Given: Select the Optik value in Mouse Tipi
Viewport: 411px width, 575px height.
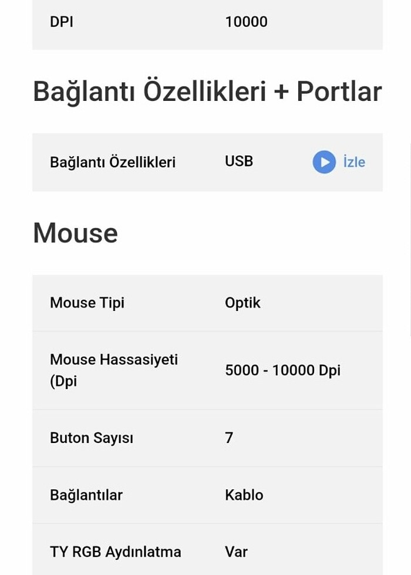Looking at the screenshot, I should click(241, 303).
